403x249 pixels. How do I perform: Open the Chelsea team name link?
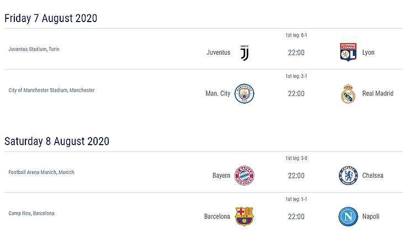coord(373,176)
